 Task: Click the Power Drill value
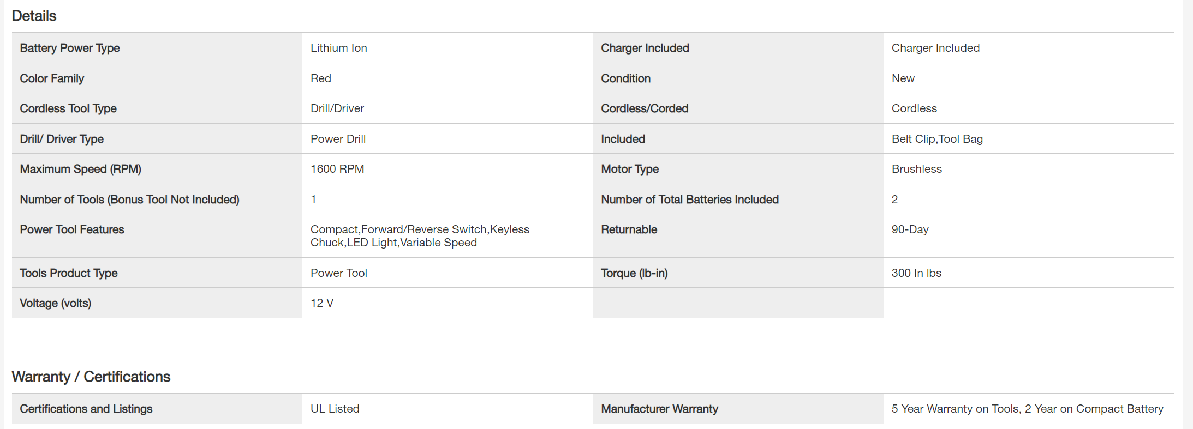[338, 139]
